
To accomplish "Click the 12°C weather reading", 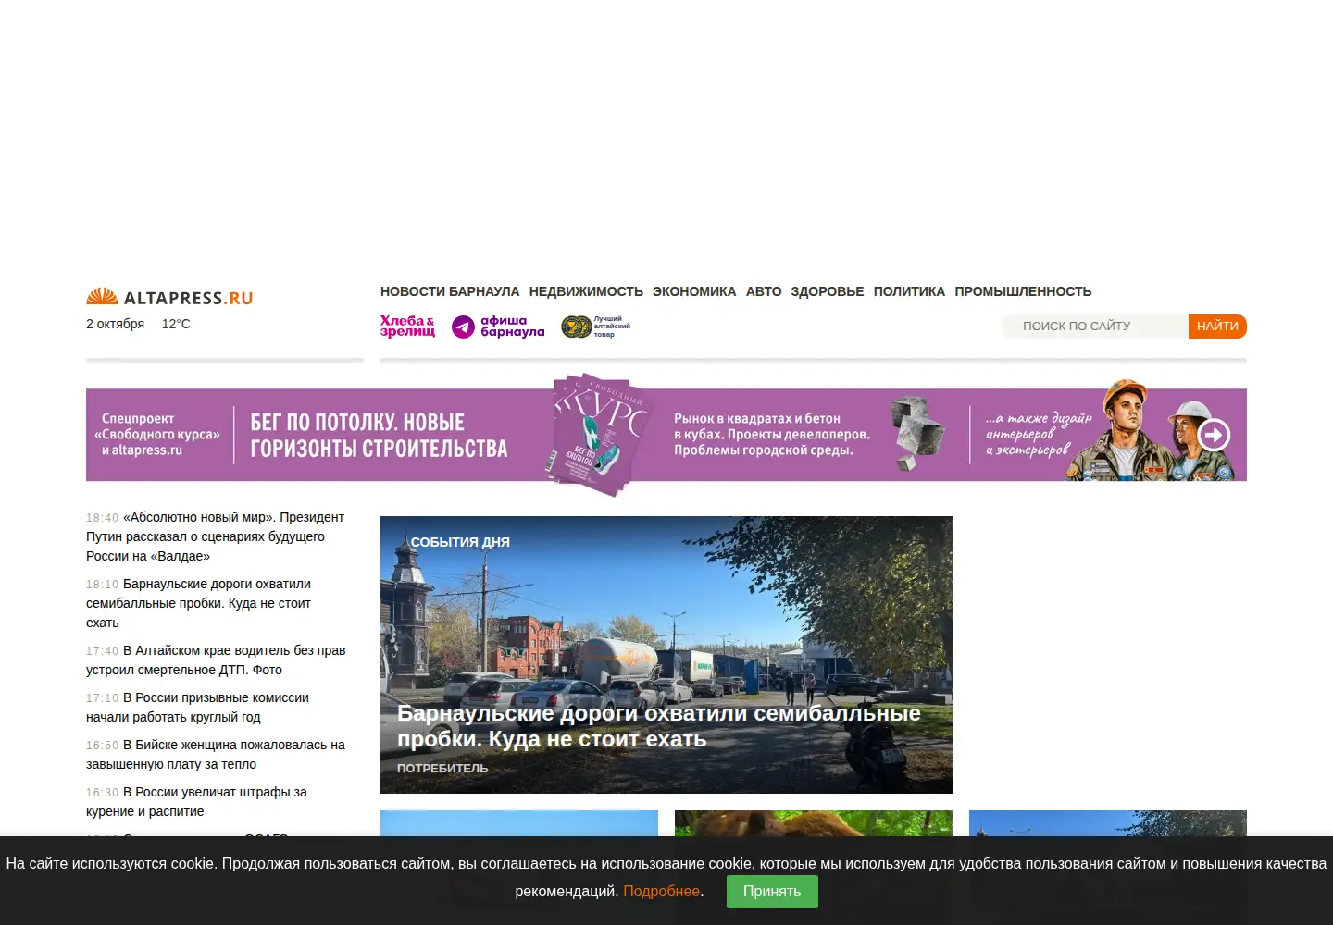I will coord(176,324).
